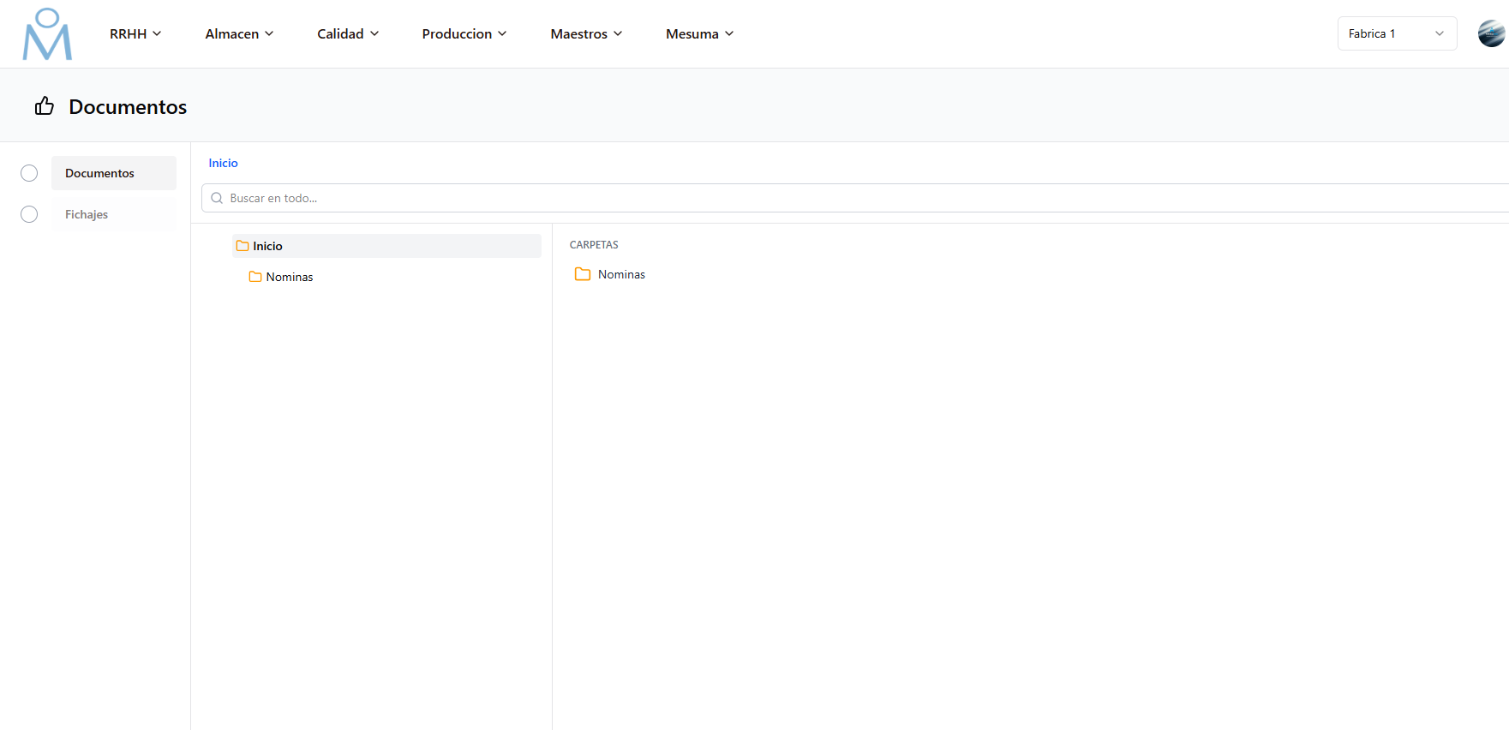Viewport: 1509px width, 730px height.
Task: Select the radio circle next to Fichajes
Action: pyautogui.click(x=29, y=214)
